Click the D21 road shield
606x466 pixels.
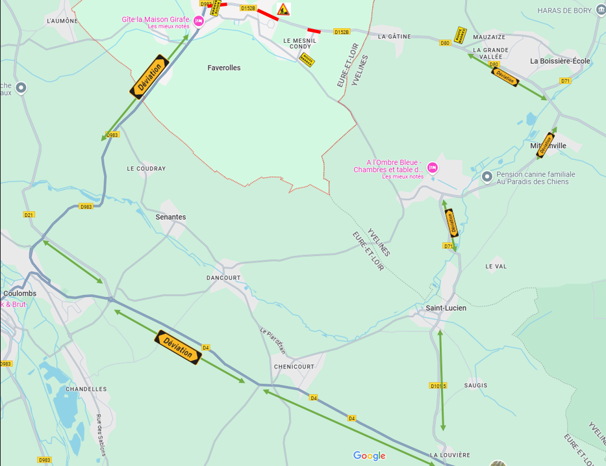pyautogui.click(x=29, y=214)
